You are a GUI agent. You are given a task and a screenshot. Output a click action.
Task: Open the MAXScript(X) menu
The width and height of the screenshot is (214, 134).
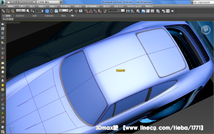[x=134, y=6]
